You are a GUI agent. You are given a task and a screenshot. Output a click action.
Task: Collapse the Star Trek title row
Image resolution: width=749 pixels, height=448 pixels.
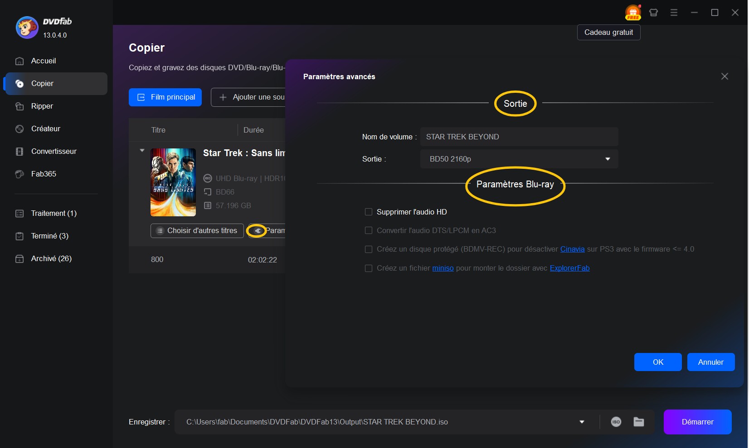coord(142,150)
